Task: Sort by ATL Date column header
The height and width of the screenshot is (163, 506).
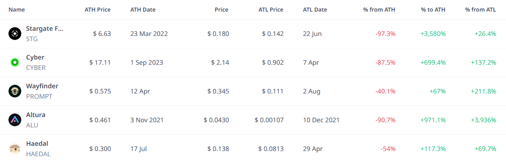Action: (x=315, y=10)
